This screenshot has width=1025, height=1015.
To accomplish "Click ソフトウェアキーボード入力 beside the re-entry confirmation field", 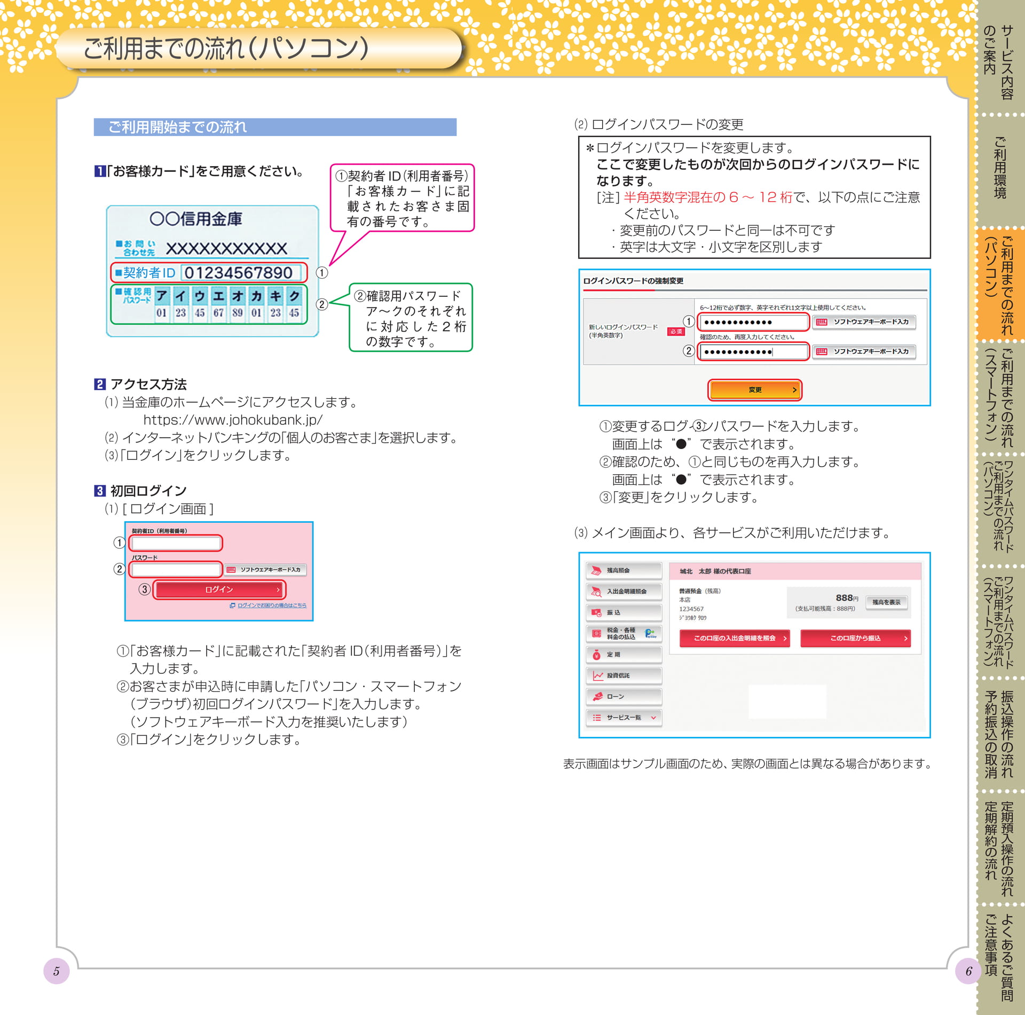I will [x=864, y=351].
